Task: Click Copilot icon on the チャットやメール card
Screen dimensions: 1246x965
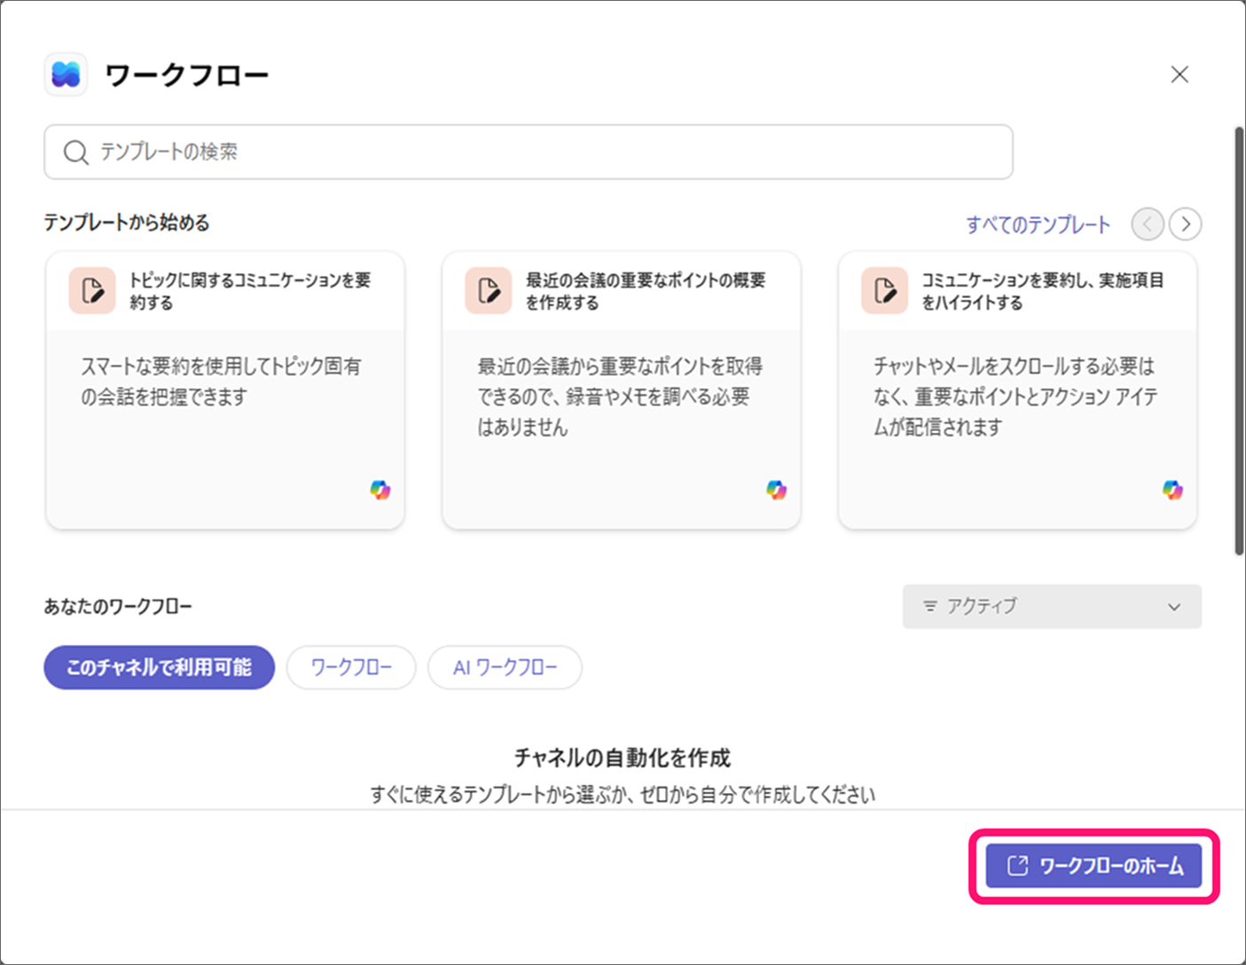Action: [x=1172, y=490]
